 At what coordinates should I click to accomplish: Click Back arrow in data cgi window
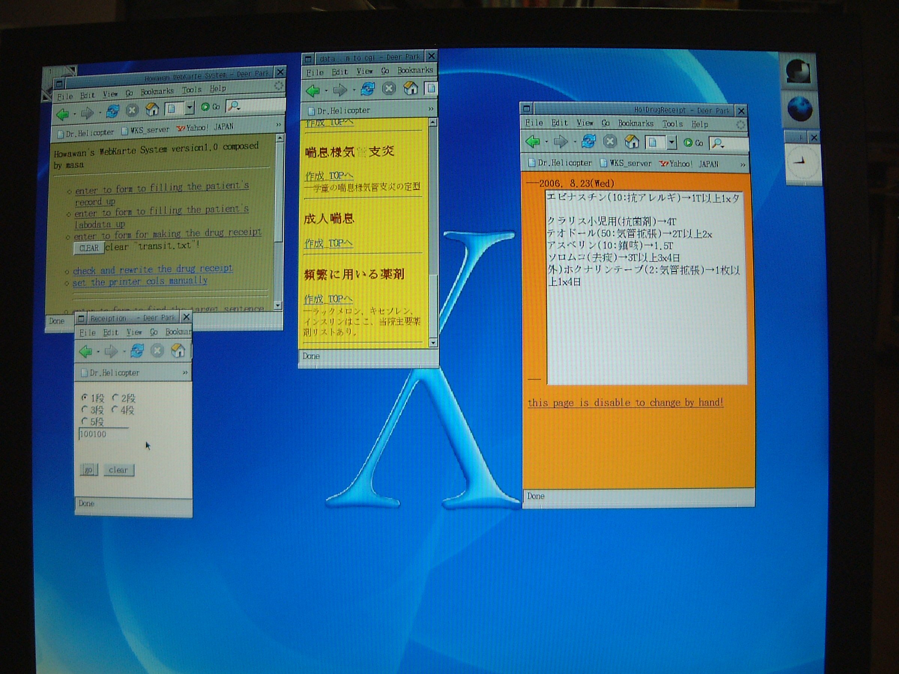[x=312, y=90]
